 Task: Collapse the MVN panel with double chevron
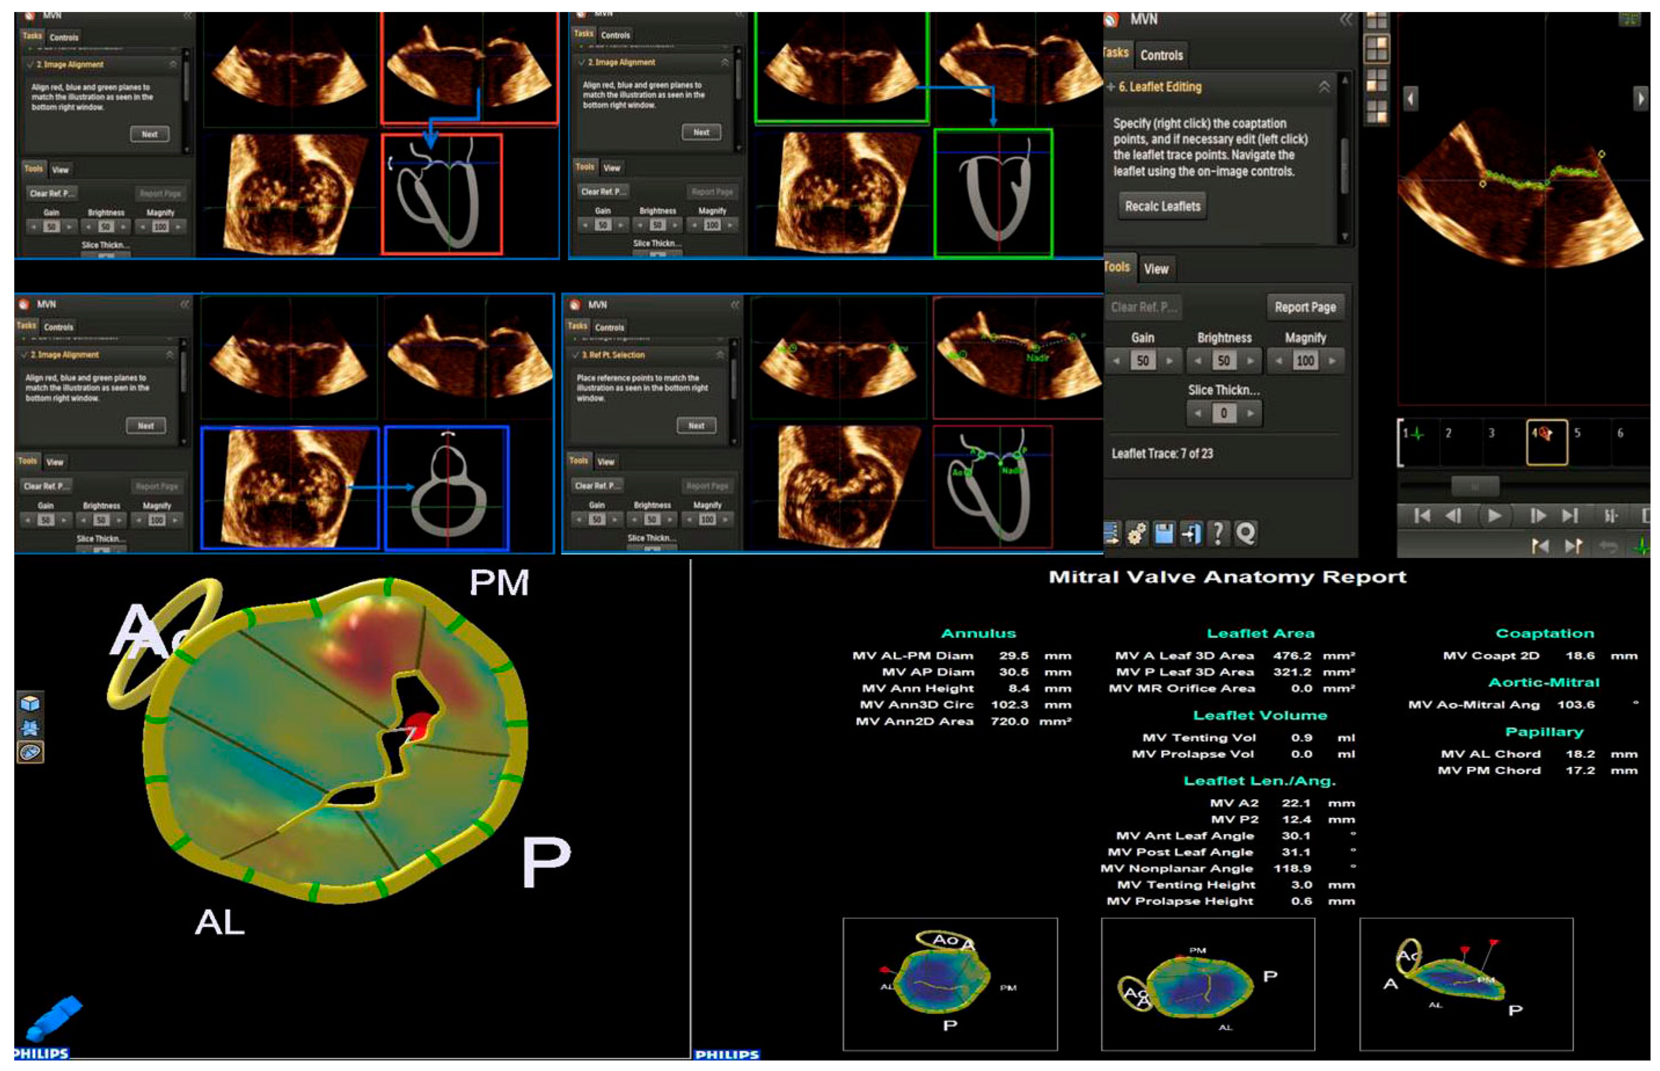1346,20
